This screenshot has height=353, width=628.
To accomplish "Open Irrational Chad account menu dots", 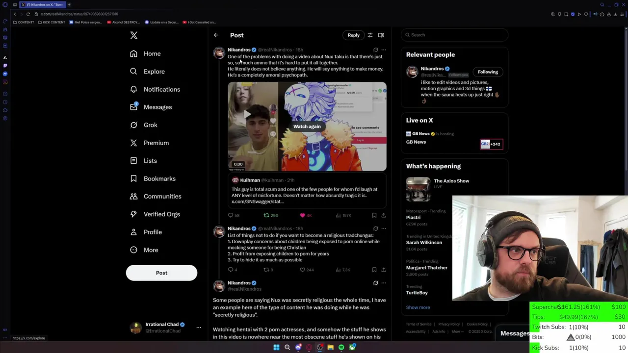I will [x=199, y=328].
